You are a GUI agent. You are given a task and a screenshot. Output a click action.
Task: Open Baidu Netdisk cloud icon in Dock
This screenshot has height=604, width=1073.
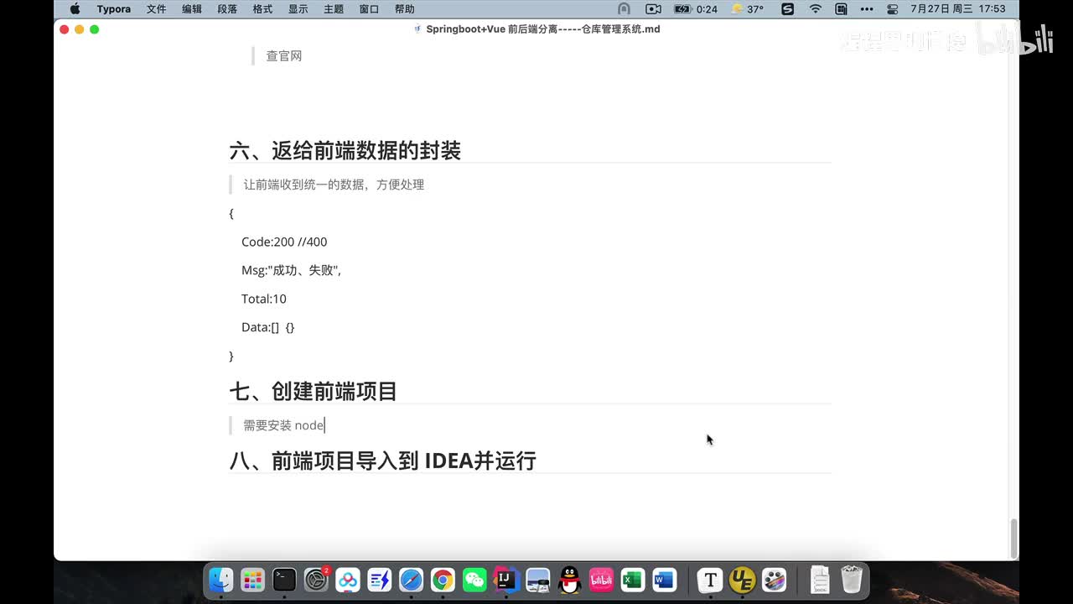coord(348,580)
